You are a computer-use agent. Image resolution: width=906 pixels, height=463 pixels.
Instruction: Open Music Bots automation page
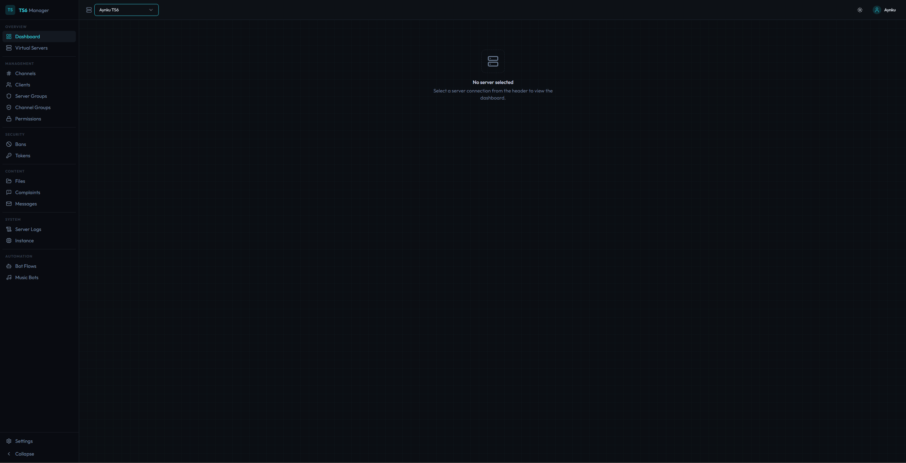[x=27, y=277]
